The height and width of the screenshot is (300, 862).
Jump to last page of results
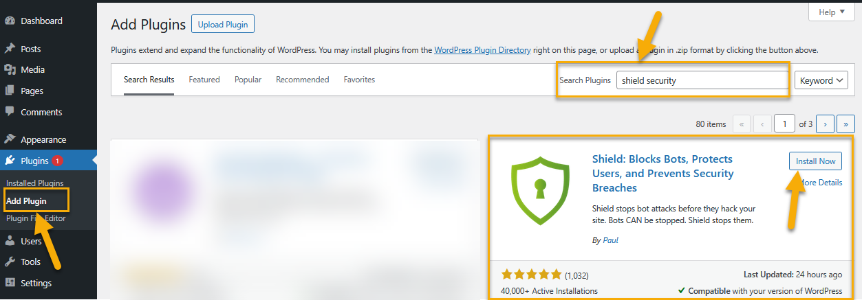[x=845, y=124]
